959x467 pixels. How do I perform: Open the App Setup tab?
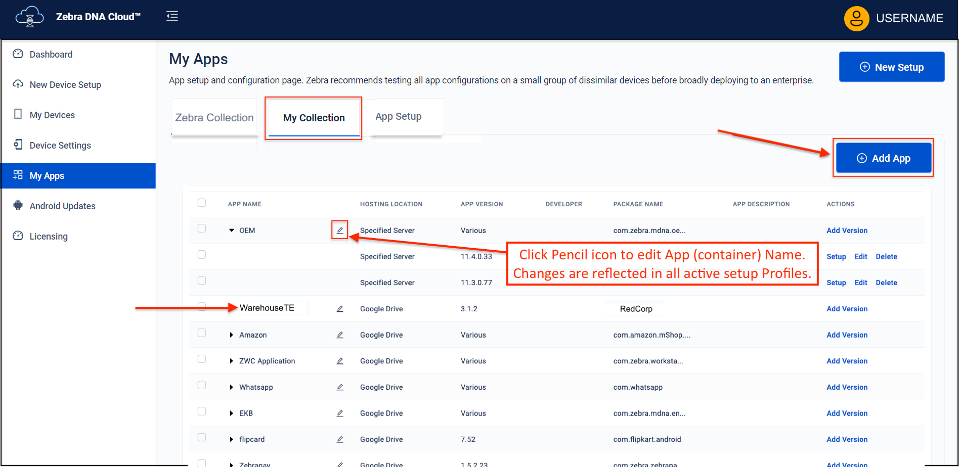398,117
